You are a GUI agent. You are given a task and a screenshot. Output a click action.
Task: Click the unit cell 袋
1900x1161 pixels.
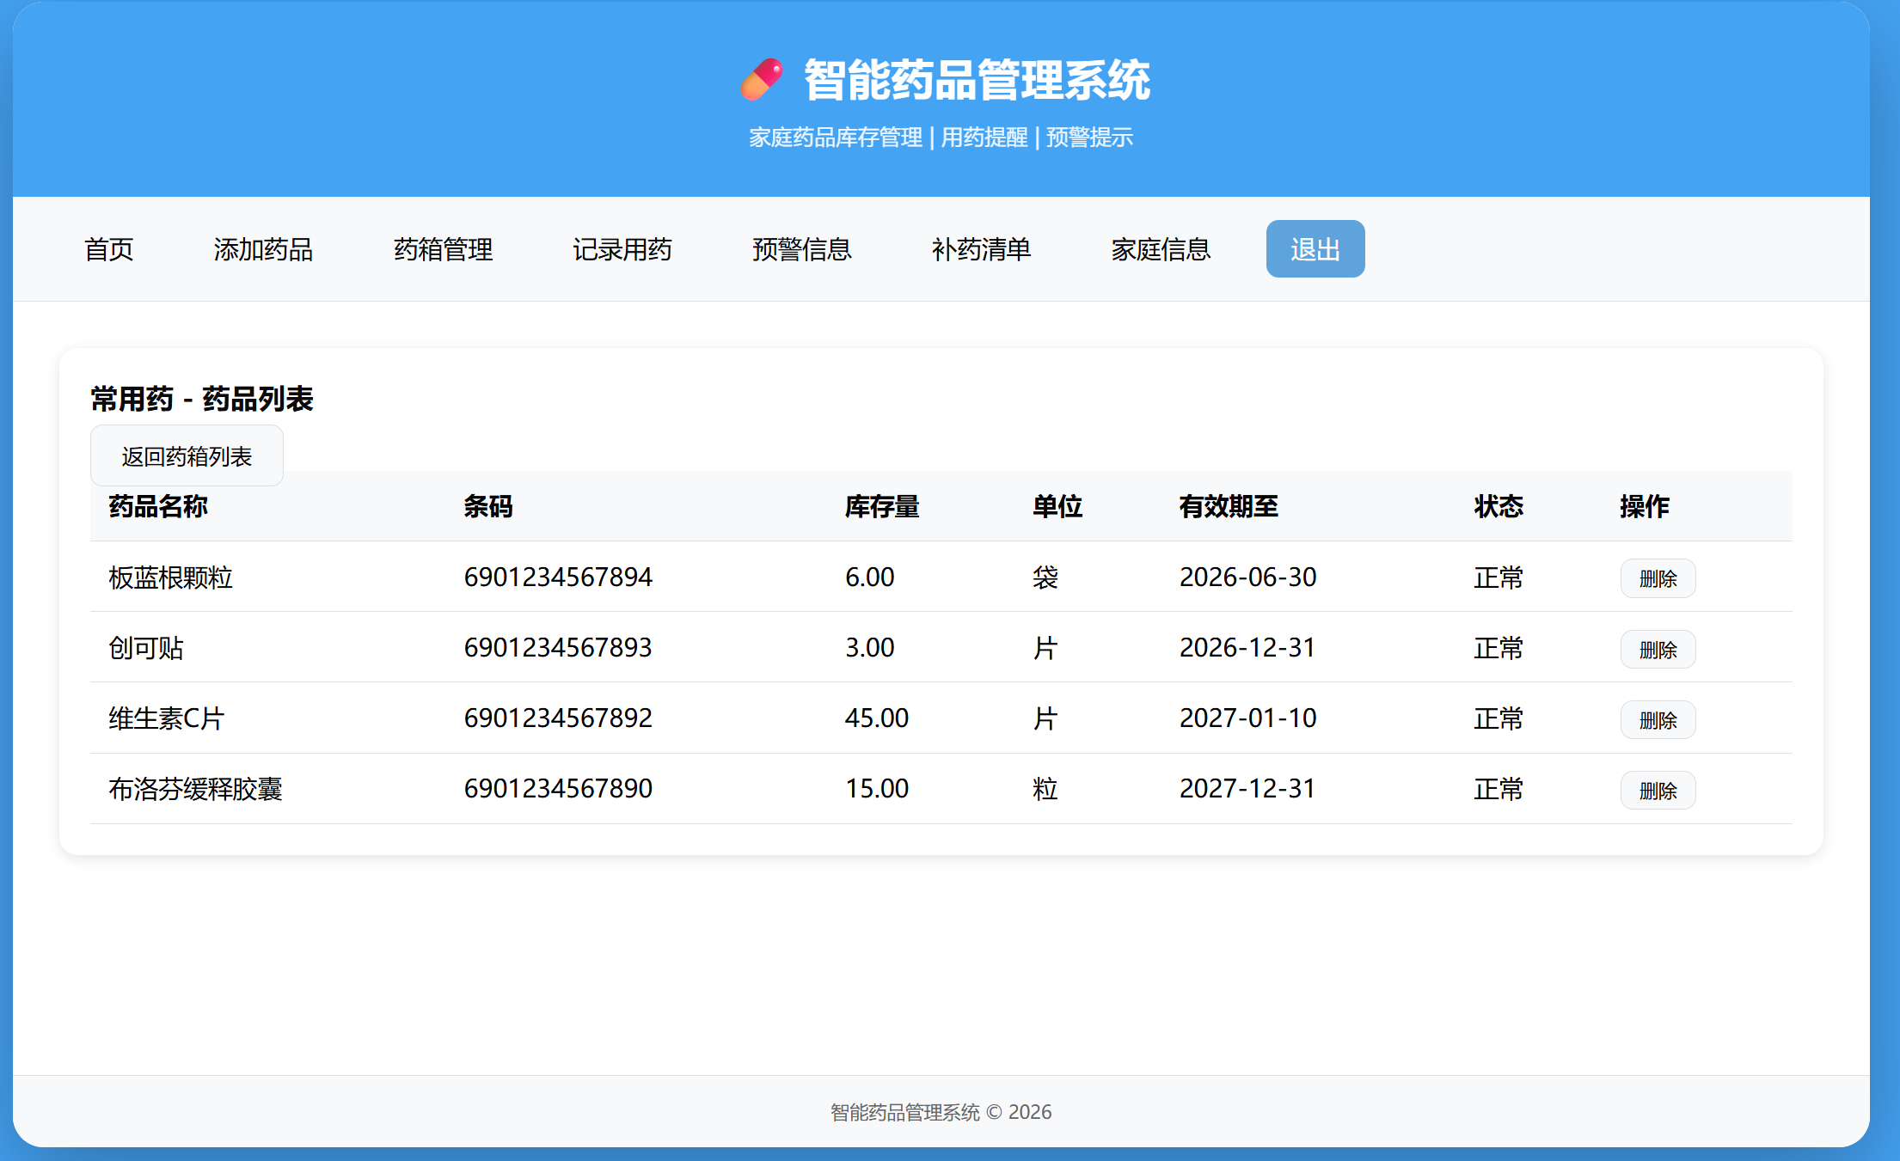point(1045,577)
